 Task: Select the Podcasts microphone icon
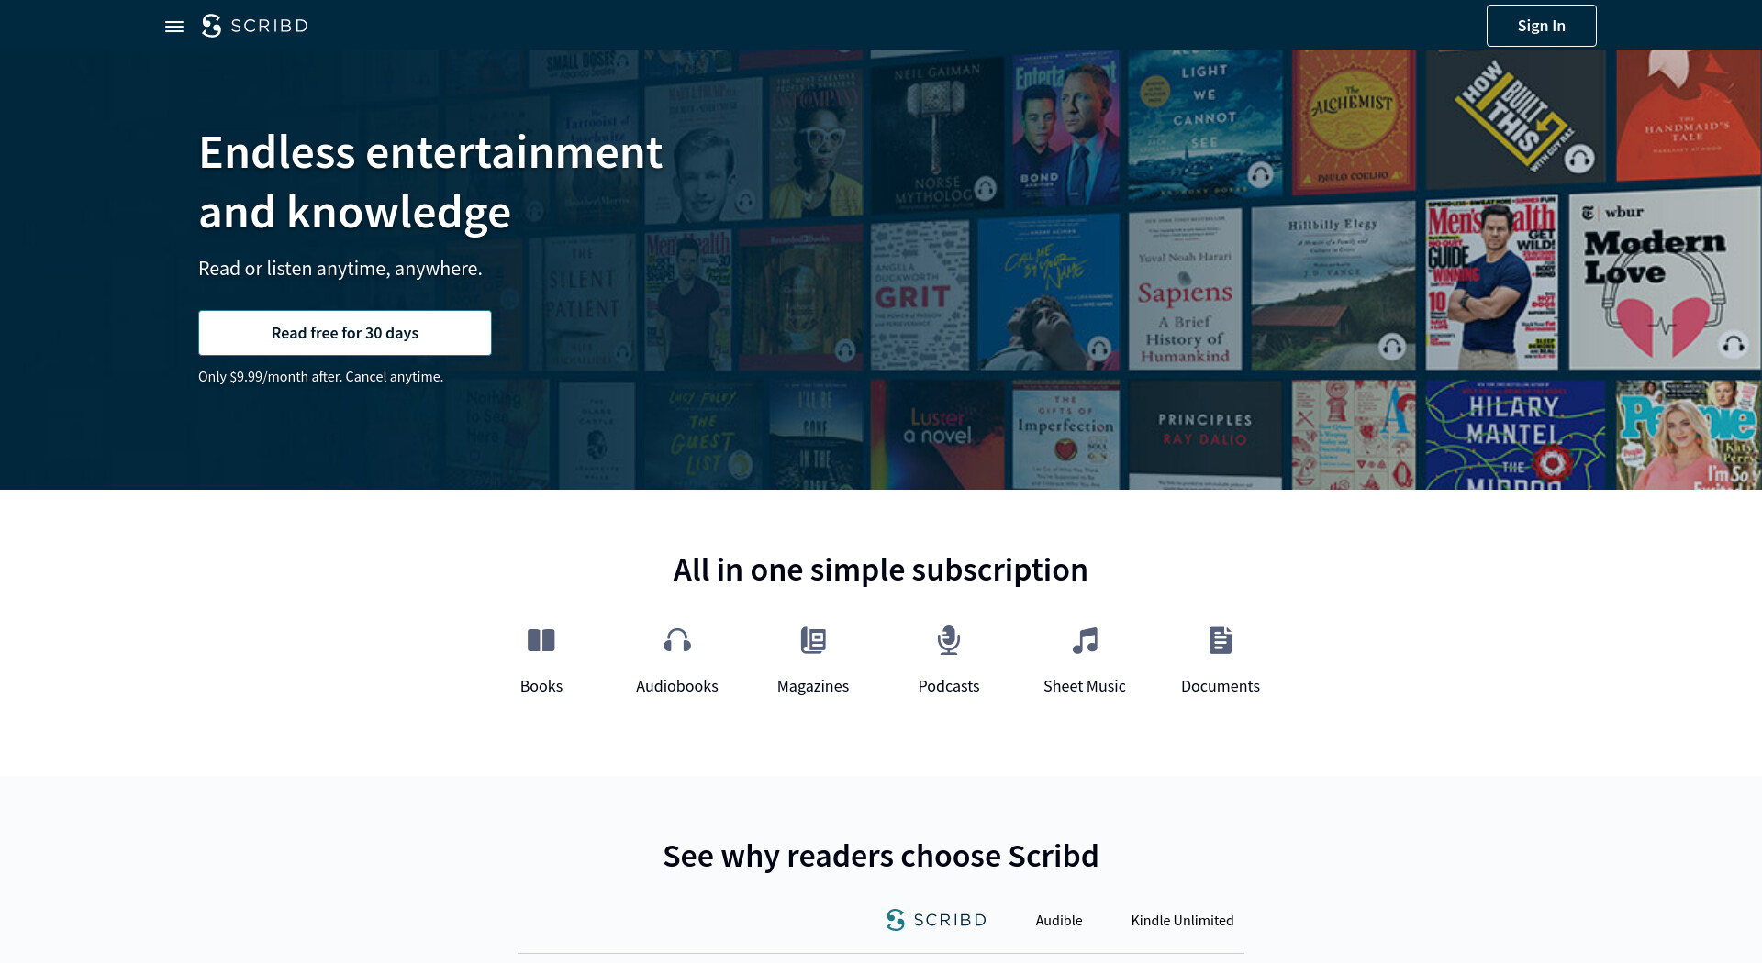[x=949, y=640]
